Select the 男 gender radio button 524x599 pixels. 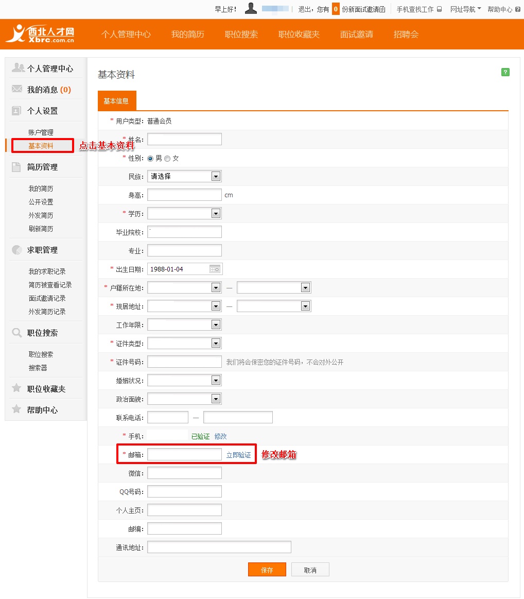(149, 158)
